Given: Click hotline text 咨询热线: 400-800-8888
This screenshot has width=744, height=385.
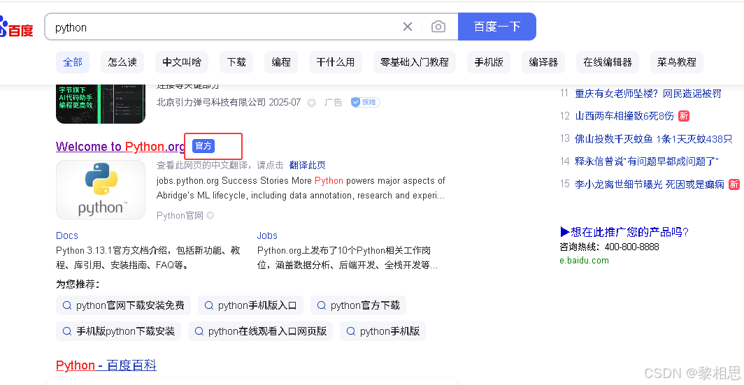Looking at the screenshot, I should pos(609,247).
